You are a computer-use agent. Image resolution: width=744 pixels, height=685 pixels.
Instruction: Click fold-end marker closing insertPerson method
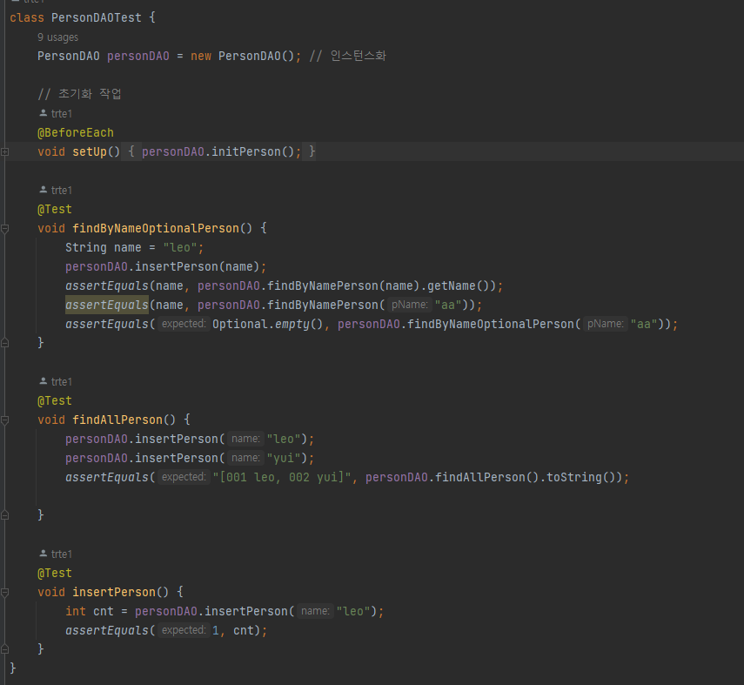click(x=4, y=649)
